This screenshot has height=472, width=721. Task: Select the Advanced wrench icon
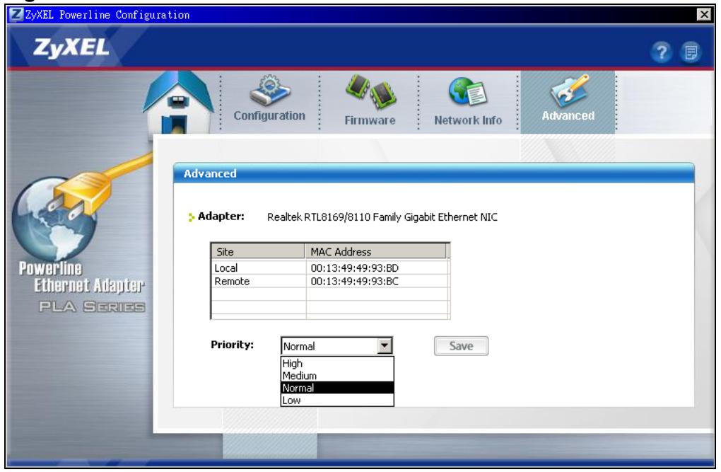[x=569, y=91]
